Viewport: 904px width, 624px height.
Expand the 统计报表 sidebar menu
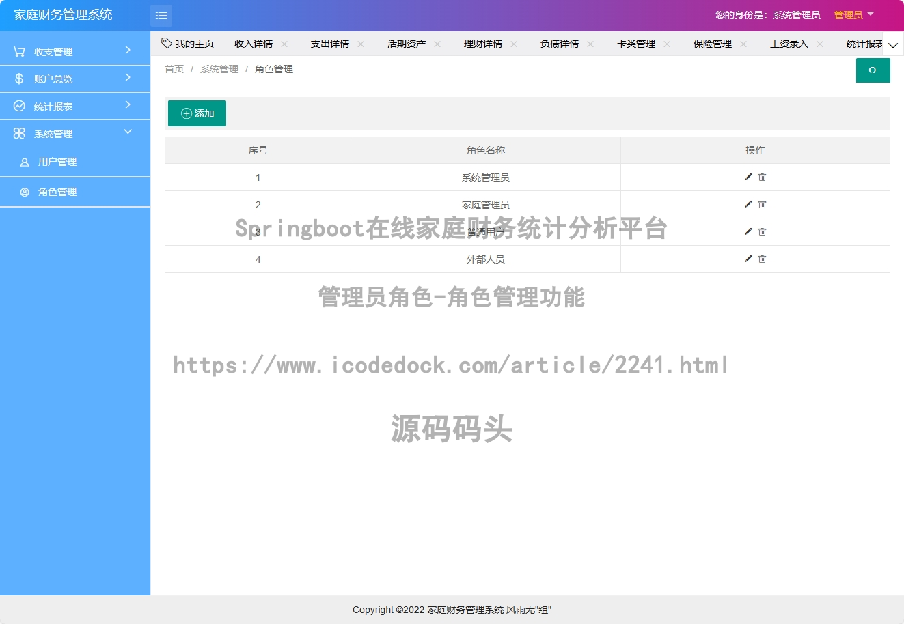click(x=128, y=104)
